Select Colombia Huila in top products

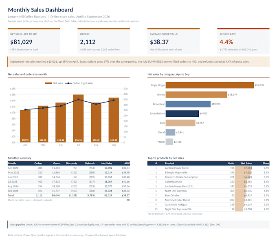point(174,182)
